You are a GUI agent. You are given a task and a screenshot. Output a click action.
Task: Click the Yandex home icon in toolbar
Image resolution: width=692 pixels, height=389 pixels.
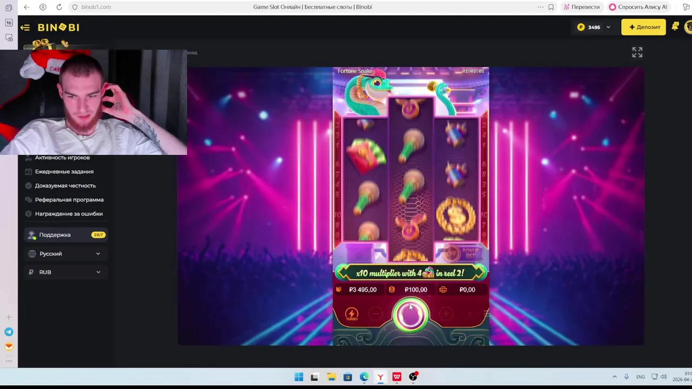[43, 7]
